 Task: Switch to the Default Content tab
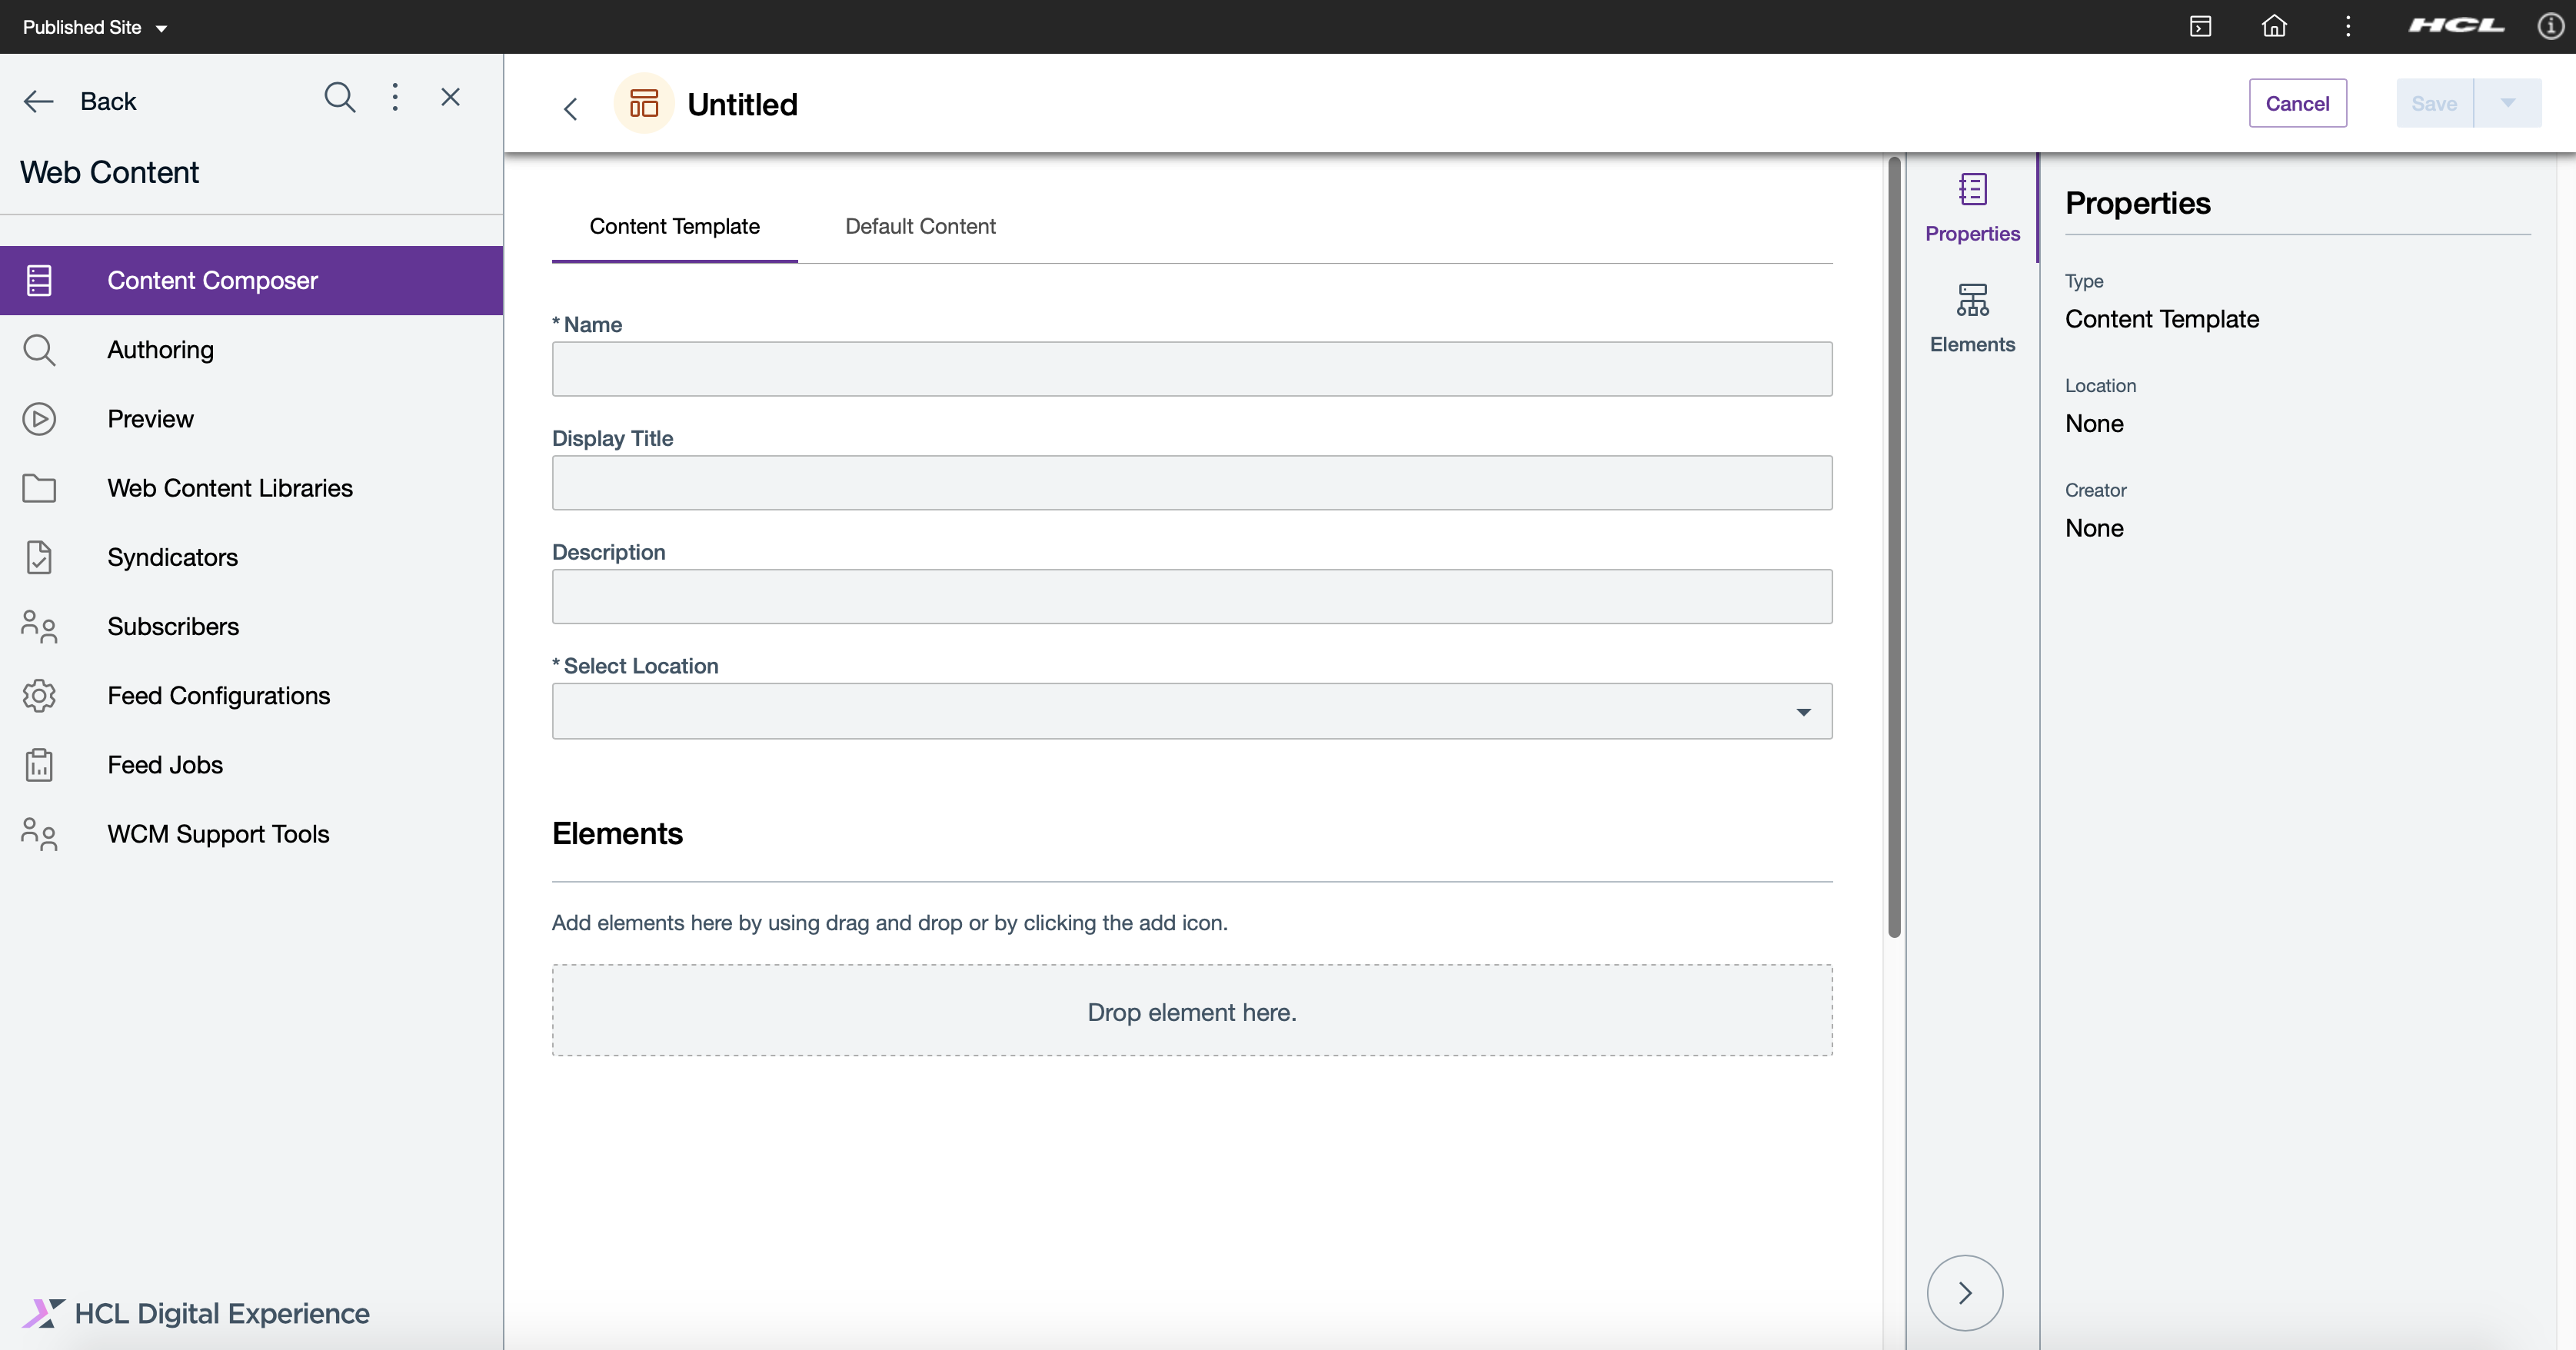coord(920,227)
